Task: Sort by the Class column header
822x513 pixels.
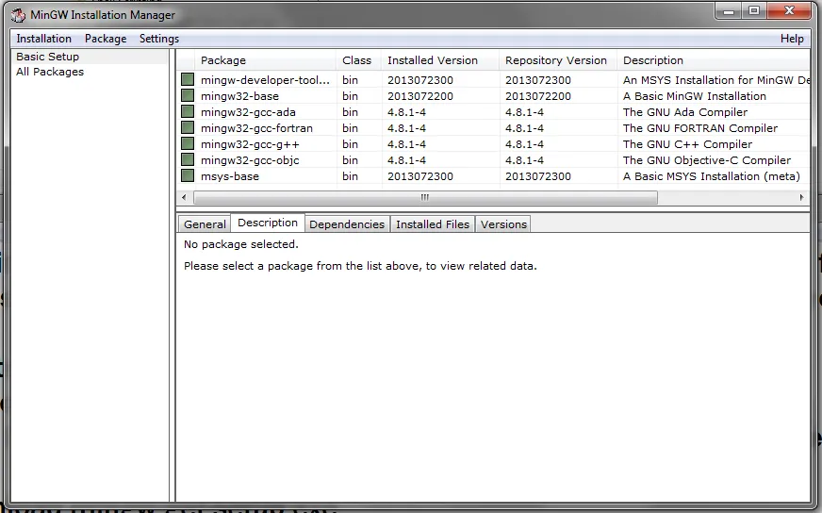Action: point(358,60)
